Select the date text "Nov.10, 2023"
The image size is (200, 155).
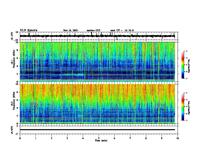tap(70, 30)
